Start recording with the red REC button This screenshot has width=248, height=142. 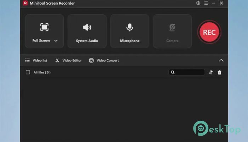click(209, 32)
